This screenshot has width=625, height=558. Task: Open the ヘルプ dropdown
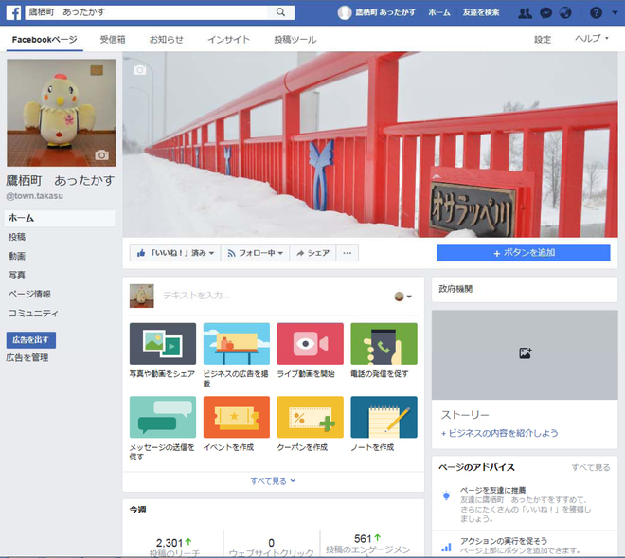click(592, 38)
